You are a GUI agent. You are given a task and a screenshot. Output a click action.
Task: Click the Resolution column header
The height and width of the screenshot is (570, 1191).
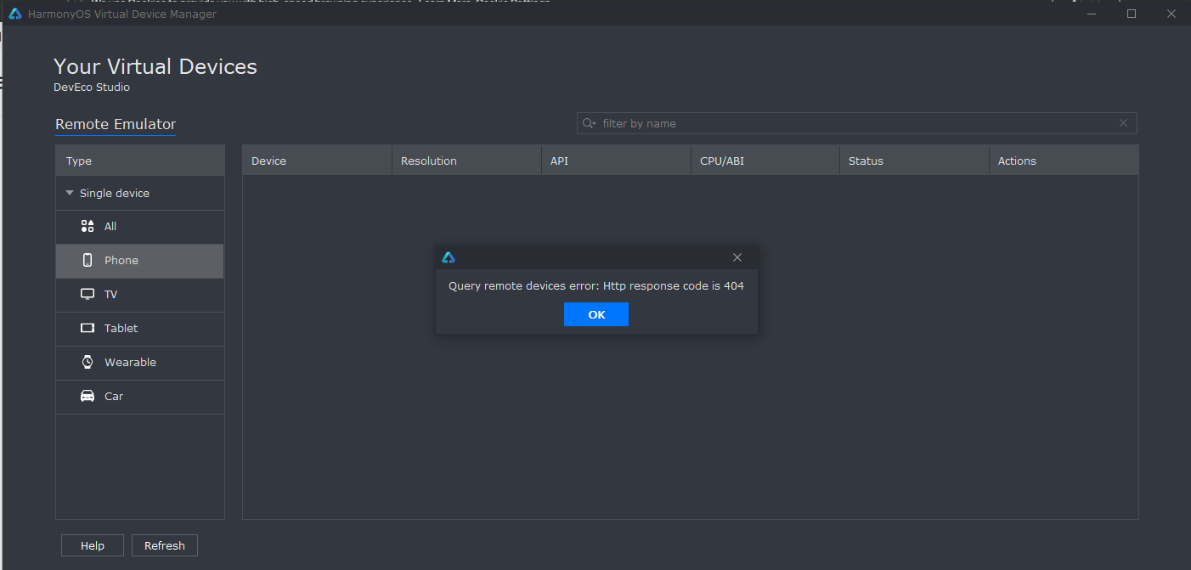coord(429,161)
